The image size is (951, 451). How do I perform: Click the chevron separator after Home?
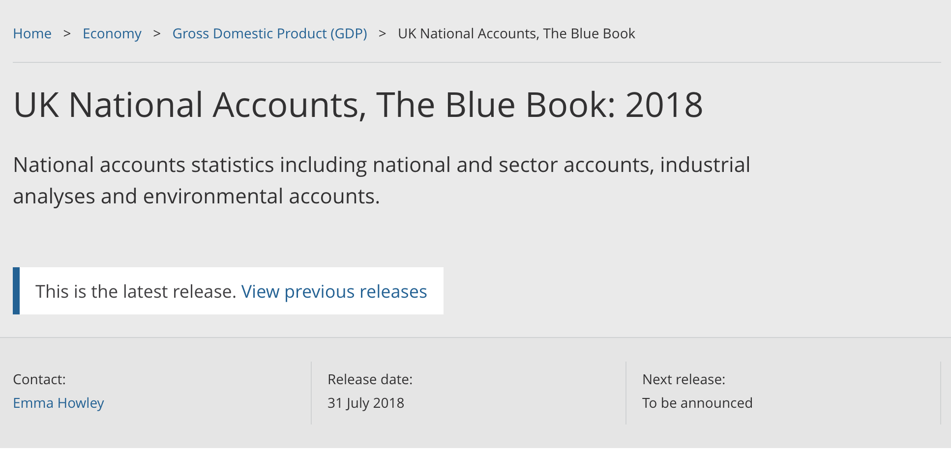click(67, 33)
